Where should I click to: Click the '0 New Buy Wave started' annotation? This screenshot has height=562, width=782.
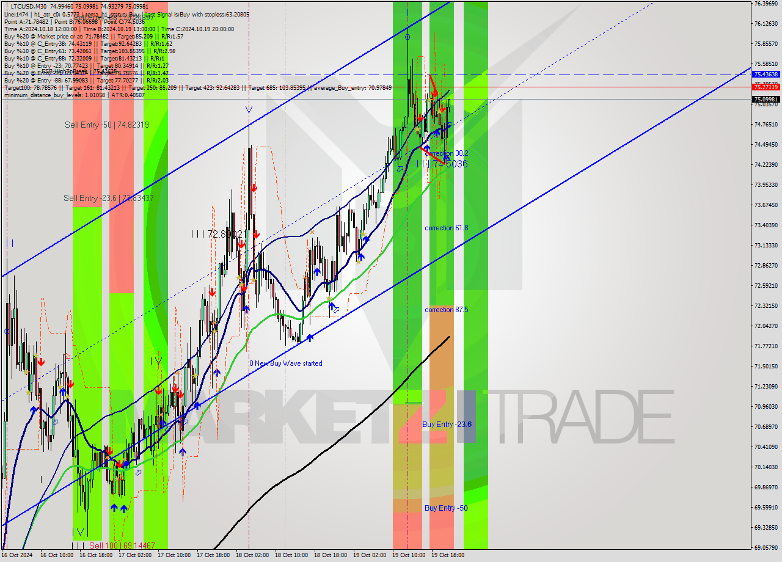285,363
